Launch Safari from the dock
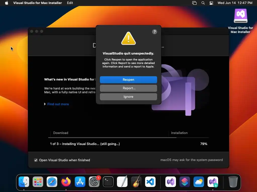Image resolution: width=257 pixels, height=192 pixels. (x=52, y=181)
